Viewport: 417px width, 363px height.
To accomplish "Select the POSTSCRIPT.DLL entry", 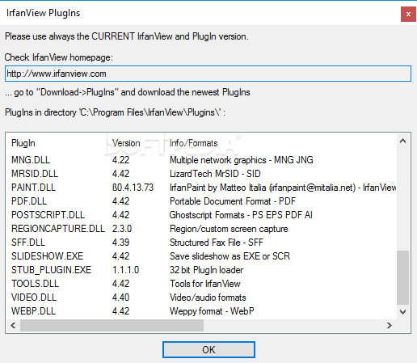I will point(201,215).
